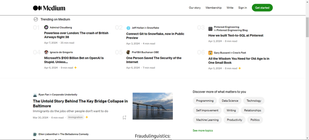Click author name Jeff Hollan

(x=138, y=28)
